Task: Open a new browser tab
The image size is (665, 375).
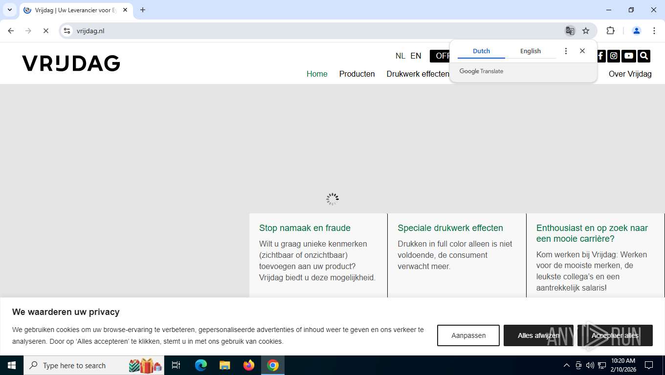Action: 143,10
